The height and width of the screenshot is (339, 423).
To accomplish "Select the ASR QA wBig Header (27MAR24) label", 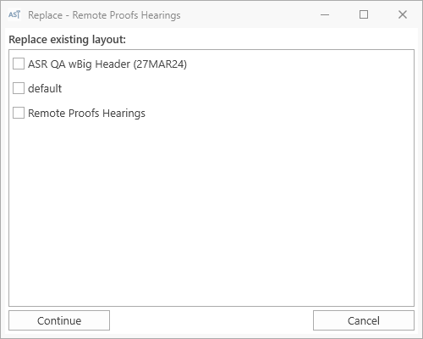I will 107,64.
